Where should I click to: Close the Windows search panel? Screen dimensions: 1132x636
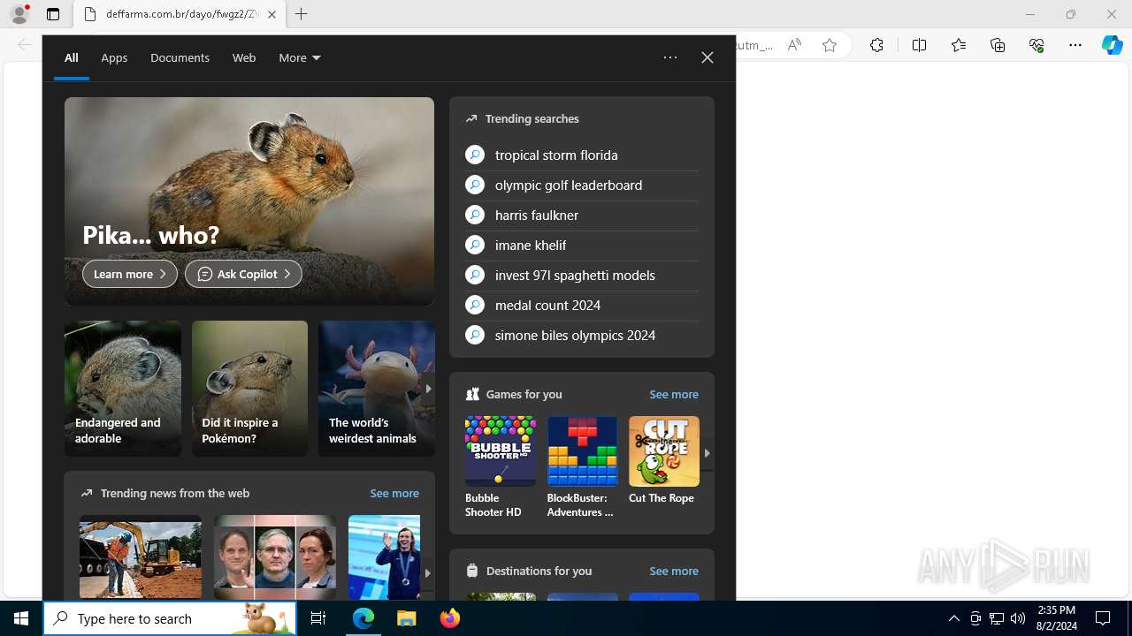(707, 57)
